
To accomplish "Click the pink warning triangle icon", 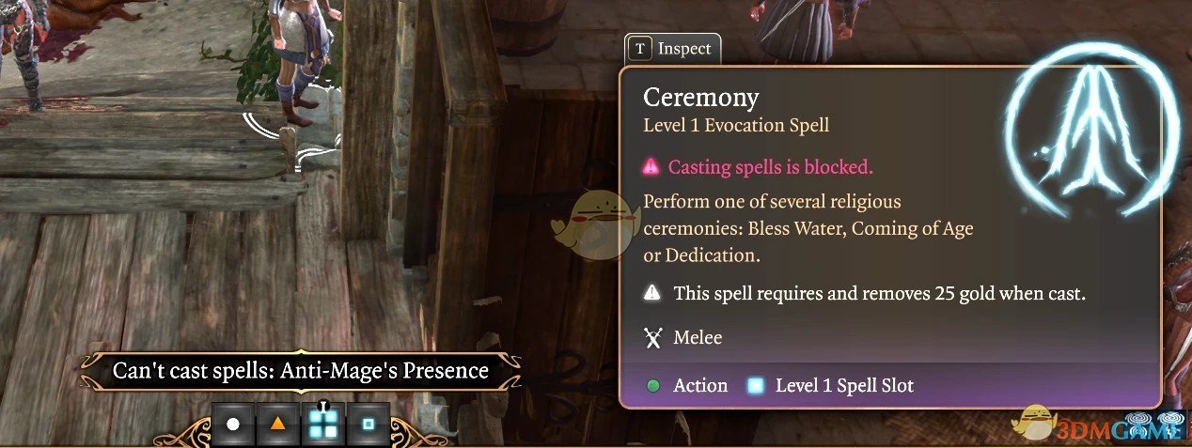I will [x=651, y=167].
